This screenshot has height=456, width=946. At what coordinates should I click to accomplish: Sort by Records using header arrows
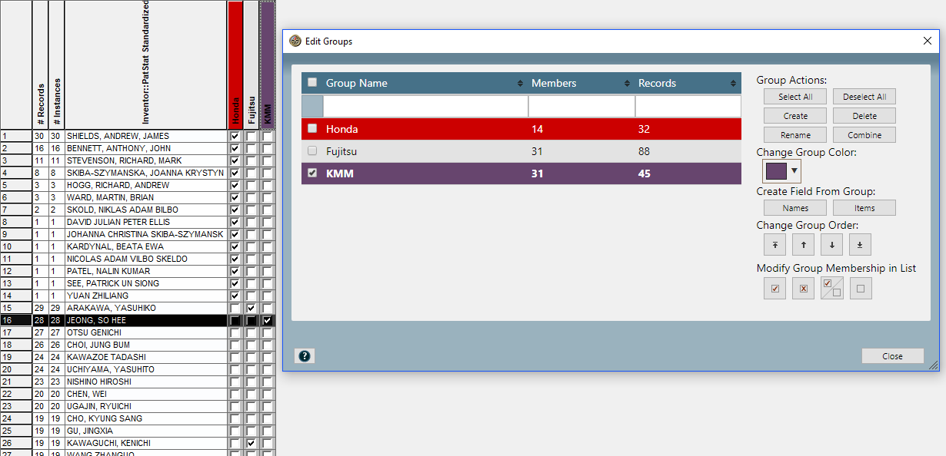(x=733, y=83)
